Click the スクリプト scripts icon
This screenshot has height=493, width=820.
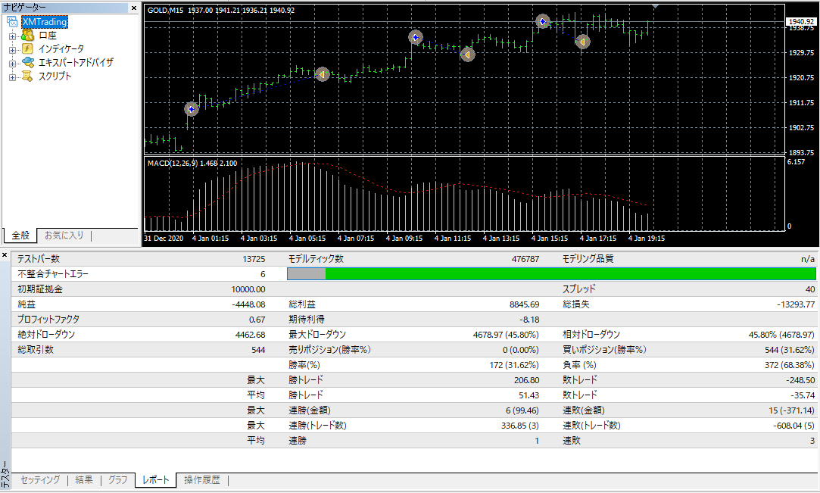[28, 76]
